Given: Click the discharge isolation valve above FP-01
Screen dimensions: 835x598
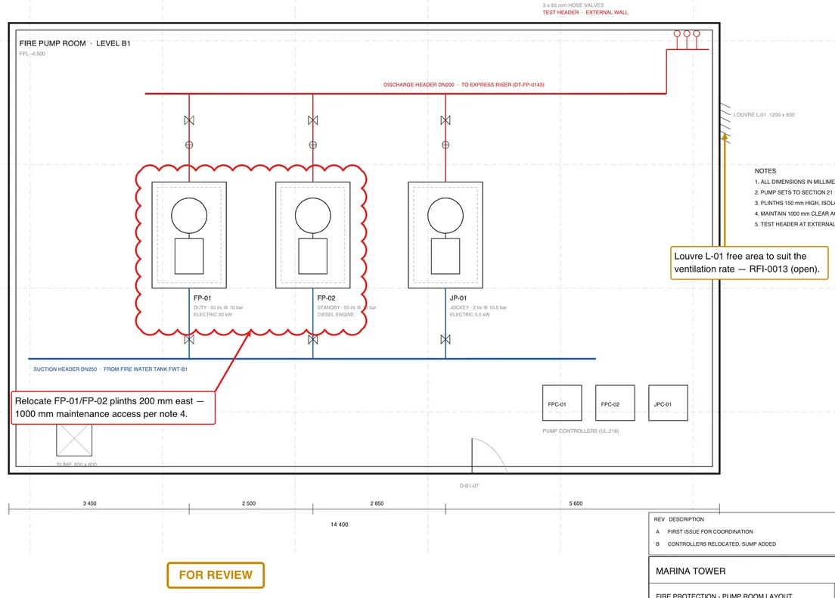Looking at the screenshot, I should click(x=189, y=120).
